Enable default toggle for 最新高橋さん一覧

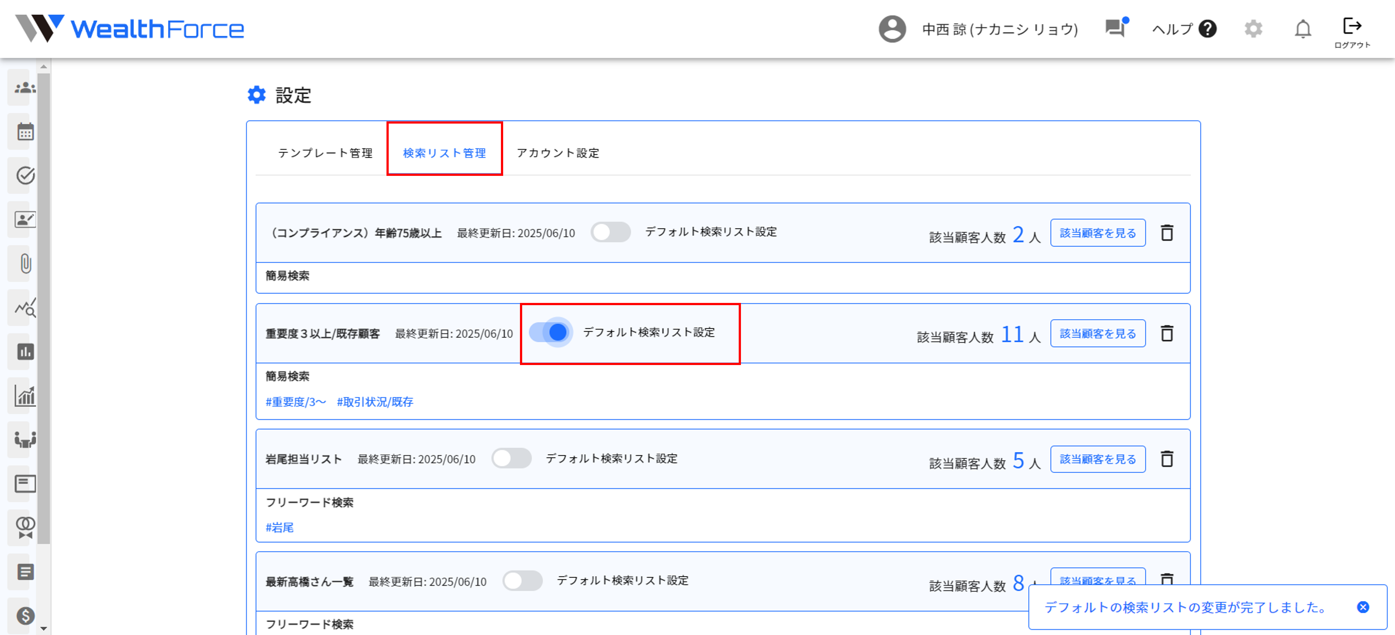coord(522,581)
